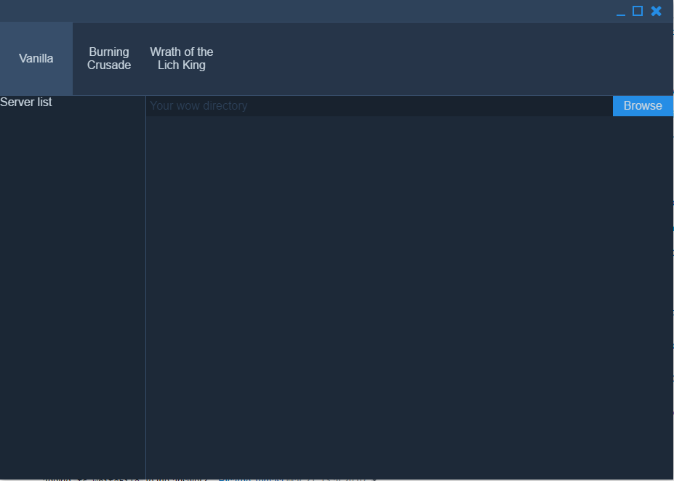
Task: Click the 'Server list' heading
Action: (26, 102)
